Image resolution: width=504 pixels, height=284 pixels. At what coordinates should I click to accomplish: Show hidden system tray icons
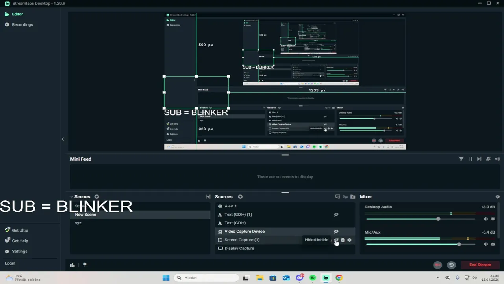[438, 278]
